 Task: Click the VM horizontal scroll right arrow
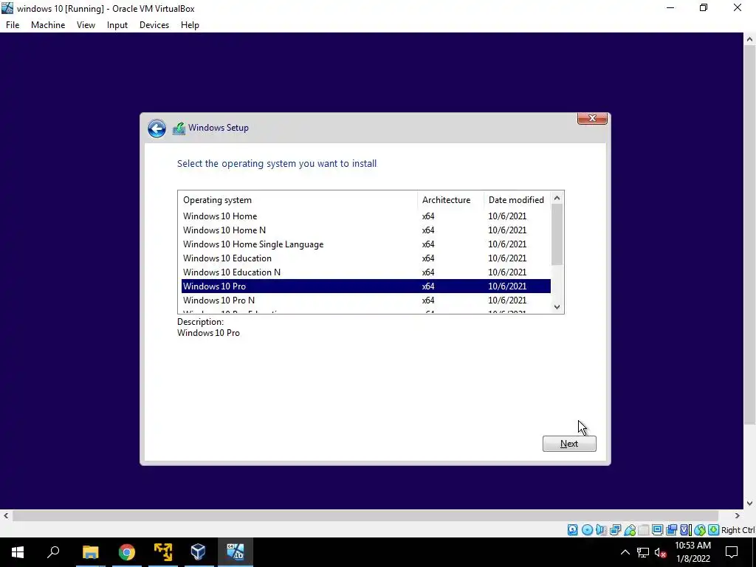[x=737, y=516]
